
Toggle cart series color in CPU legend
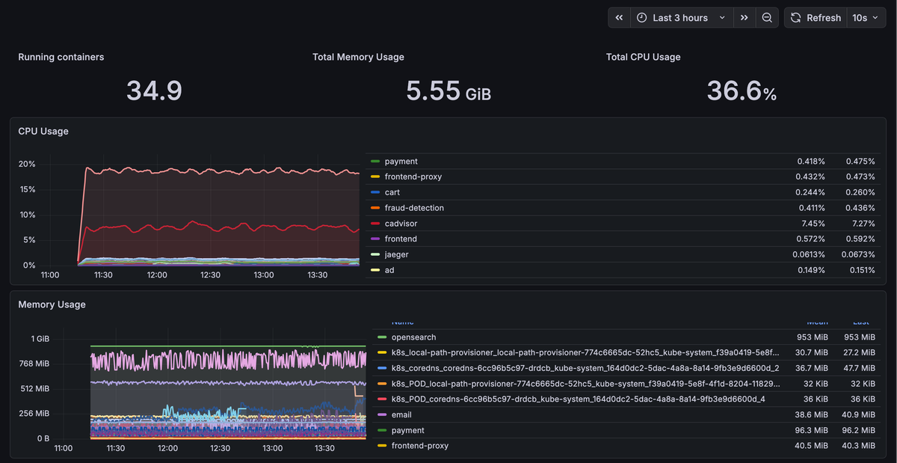pyautogui.click(x=375, y=192)
